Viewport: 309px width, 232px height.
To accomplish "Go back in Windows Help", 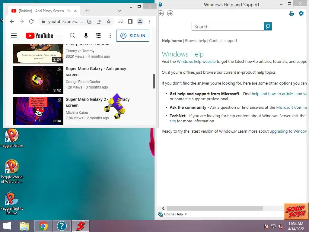I will pos(161,13).
